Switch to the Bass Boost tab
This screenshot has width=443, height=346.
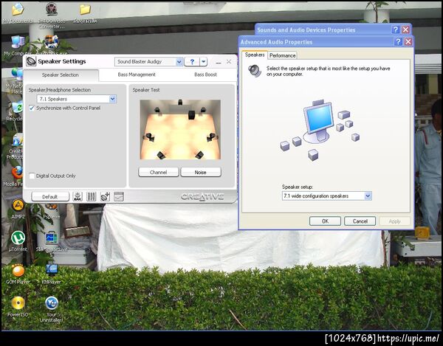pos(206,75)
